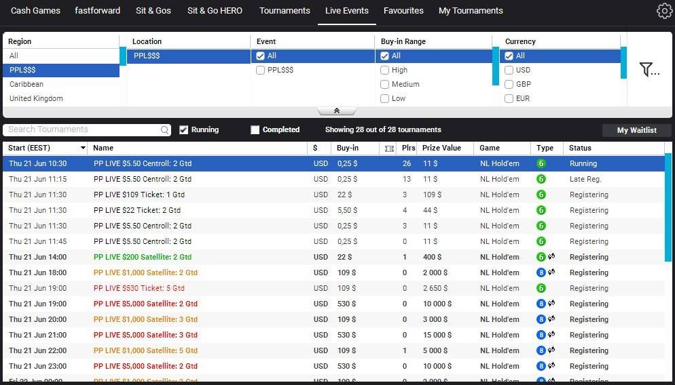
Task: Click the My Waitlist button
Action: coord(636,130)
